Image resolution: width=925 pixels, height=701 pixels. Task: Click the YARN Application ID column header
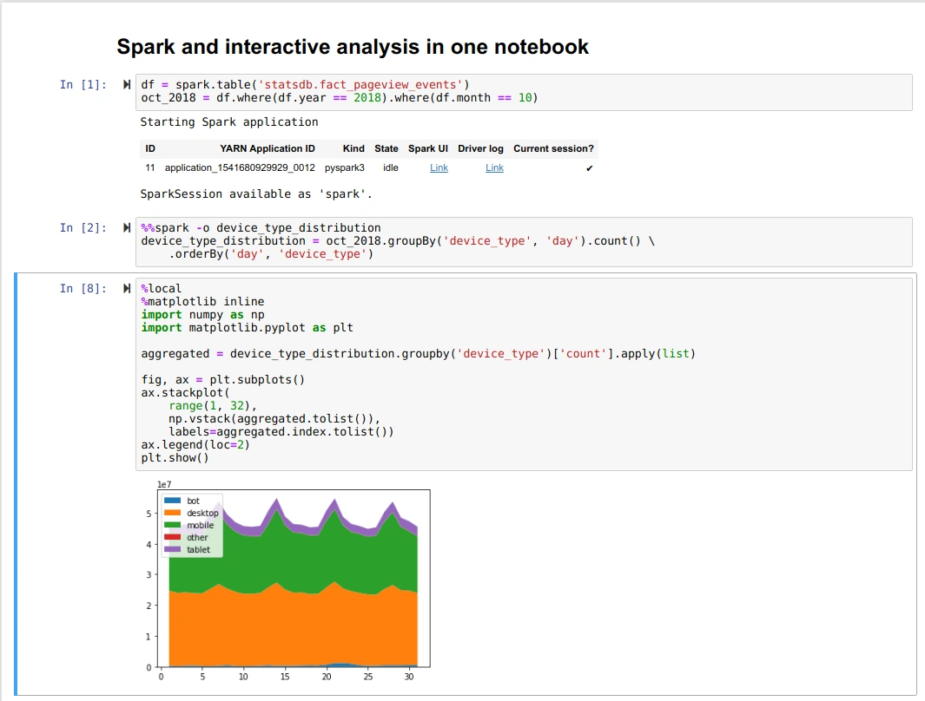[x=268, y=148]
